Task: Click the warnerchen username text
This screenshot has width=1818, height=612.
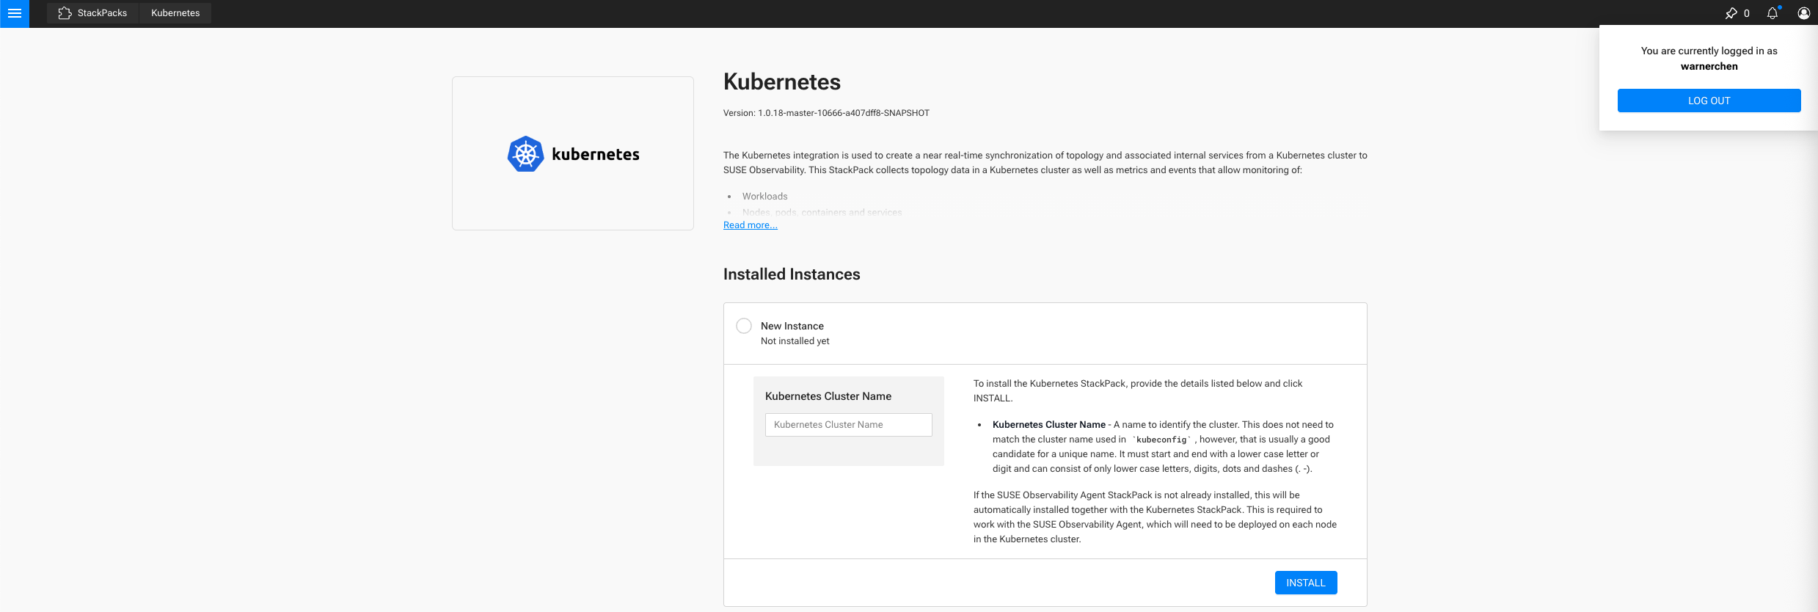Action: [1709, 66]
